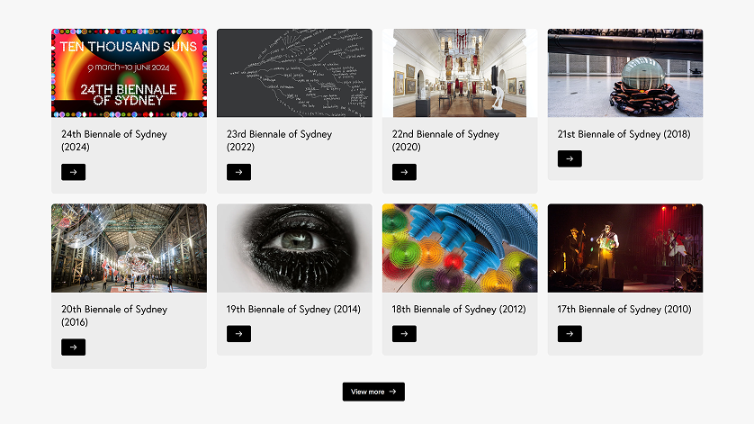Click arrow icon under 23rd Biennale of Sydney
754x424 pixels.
[x=238, y=172]
